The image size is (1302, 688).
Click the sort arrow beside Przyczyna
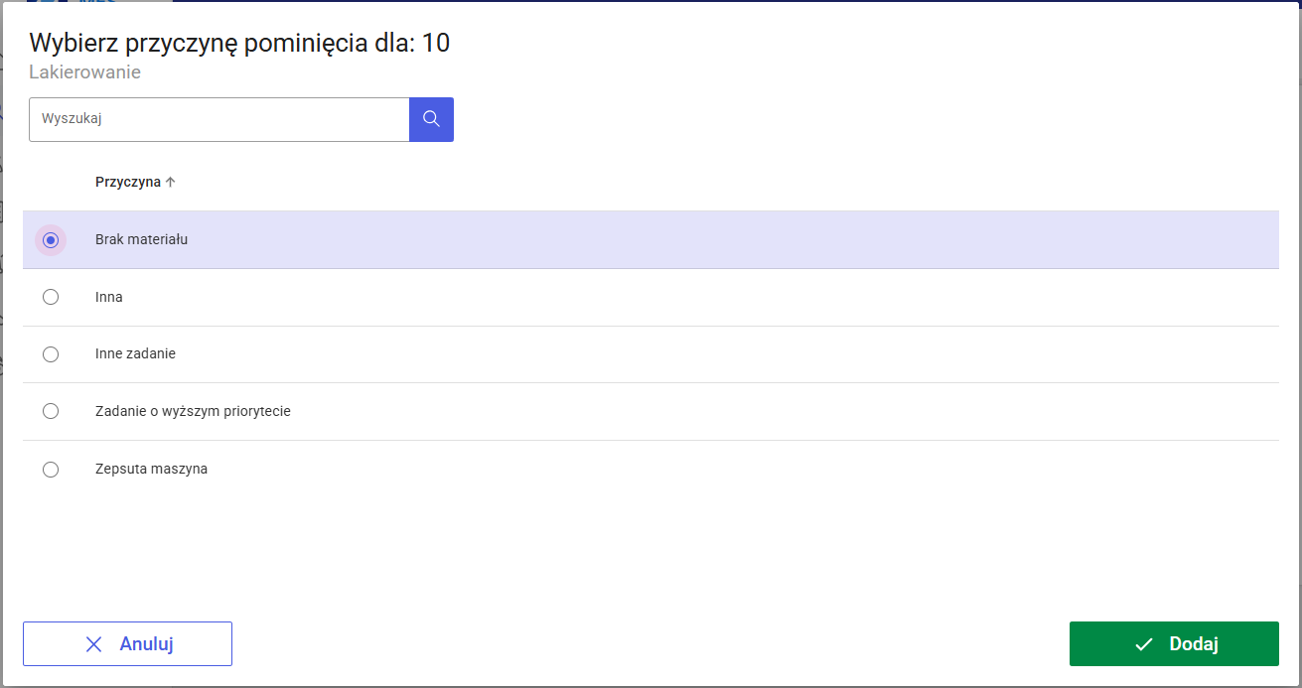click(170, 182)
